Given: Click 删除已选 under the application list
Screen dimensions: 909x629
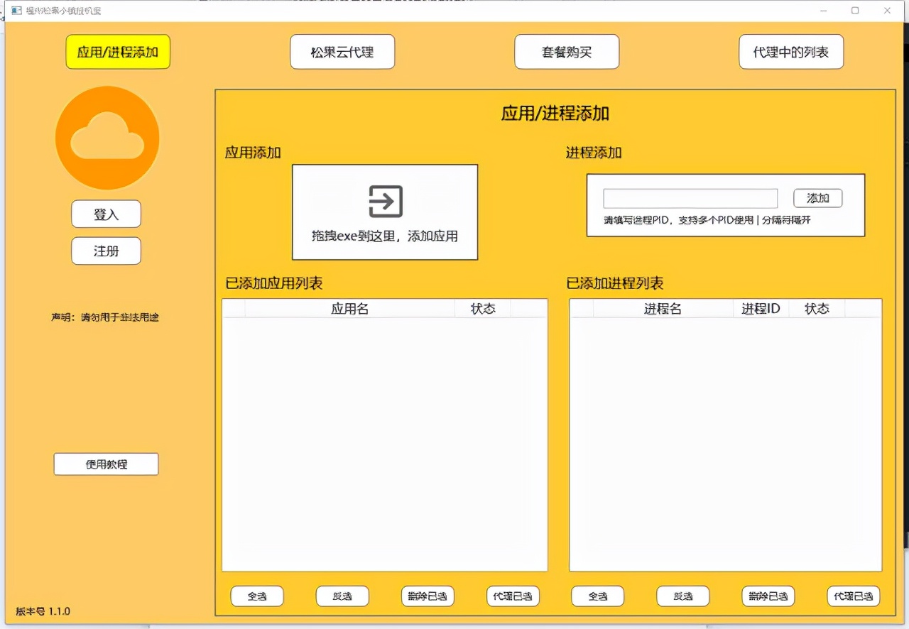Looking at the screenshot, I should tap(428, 596).
